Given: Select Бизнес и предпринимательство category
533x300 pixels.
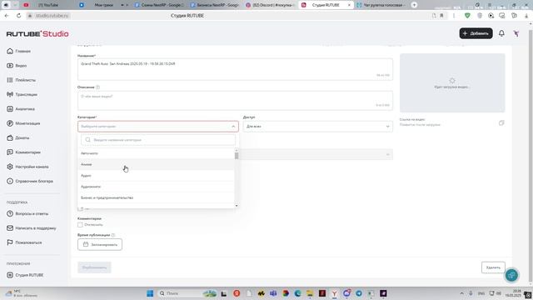Looking at the screenshot, I should 156,197.
